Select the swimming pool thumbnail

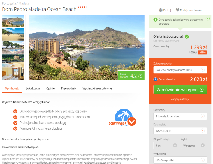coord(13,48)
